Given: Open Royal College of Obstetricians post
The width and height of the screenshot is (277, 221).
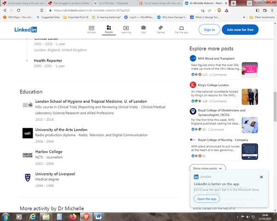Looking at the screenshot, I should [221, 113].
